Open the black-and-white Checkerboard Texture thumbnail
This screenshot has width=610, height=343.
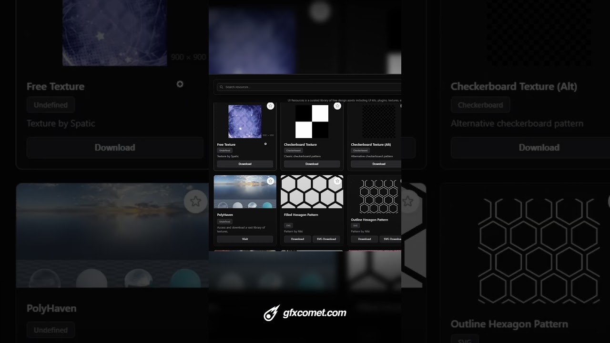(312, 121)
